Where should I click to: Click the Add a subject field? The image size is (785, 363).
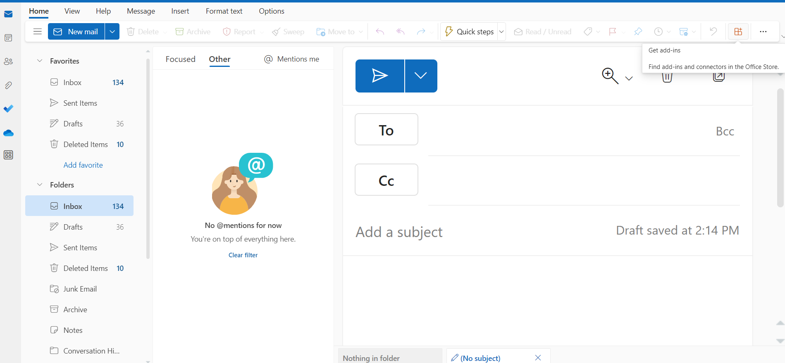[455, 232]
